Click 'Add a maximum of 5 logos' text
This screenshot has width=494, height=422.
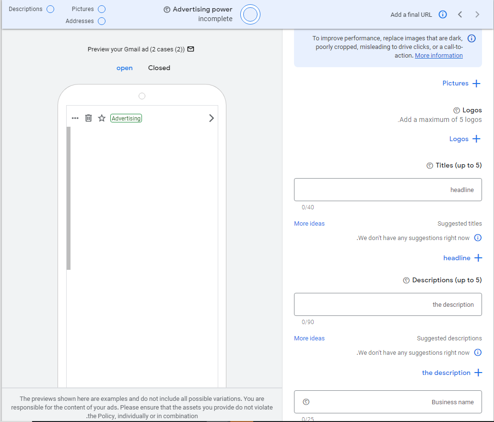439,120
